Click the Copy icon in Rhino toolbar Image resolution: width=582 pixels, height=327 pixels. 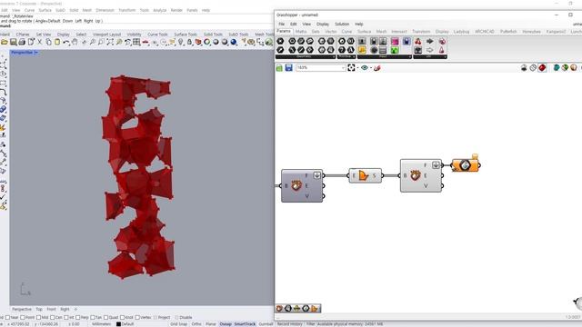click(48, 43)
